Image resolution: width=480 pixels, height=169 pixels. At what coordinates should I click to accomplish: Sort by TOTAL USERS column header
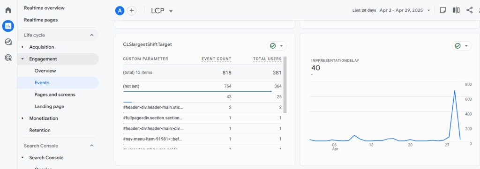[267, 59]
